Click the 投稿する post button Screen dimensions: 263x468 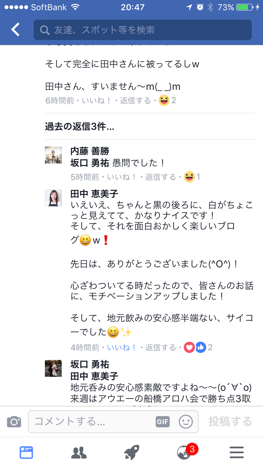tap(230, 421)
